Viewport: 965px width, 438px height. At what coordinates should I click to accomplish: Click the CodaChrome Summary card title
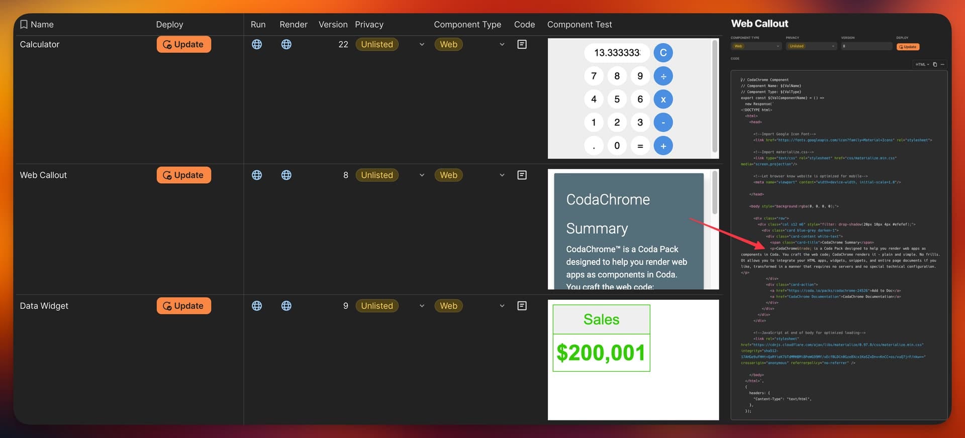click(x=608, y=214)
